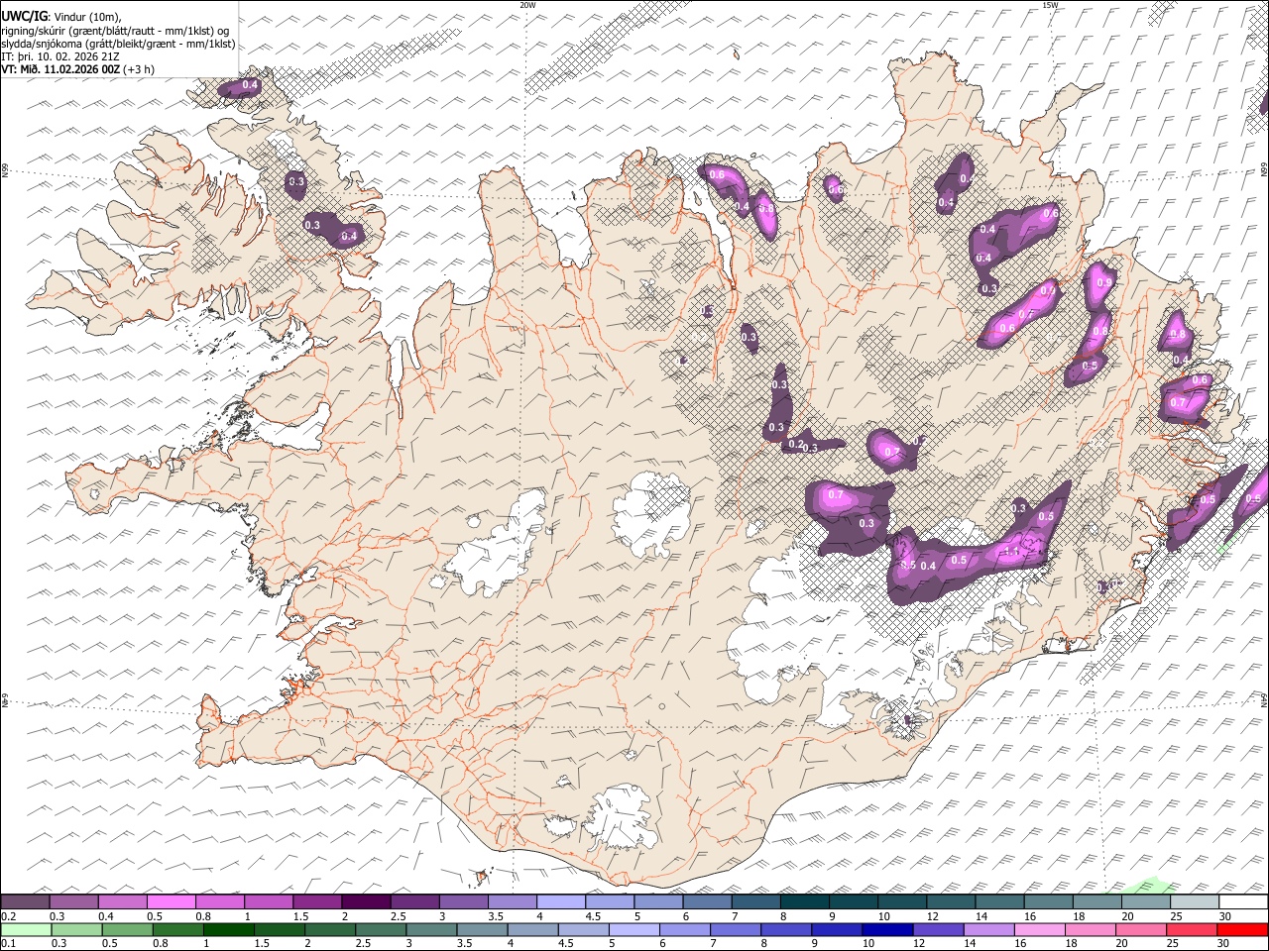Select the 'IT: þri. 10. 02. 2026 21Z' line
The width and height of the screenshot is (1269, 951).
(61, 56)
